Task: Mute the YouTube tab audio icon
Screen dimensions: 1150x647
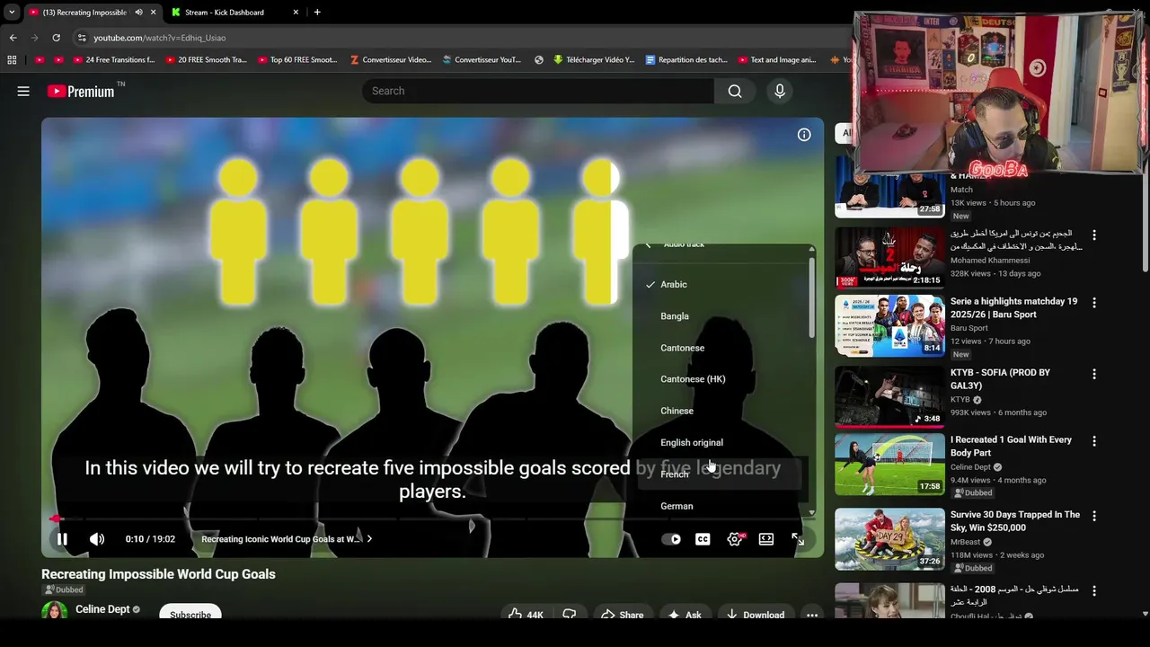Action: pyautogui.click(x=138, y=13)
